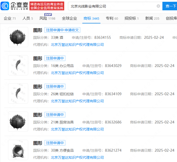Open agency link 北京万慧达 in the 16类 办公用品 entry

77,73
